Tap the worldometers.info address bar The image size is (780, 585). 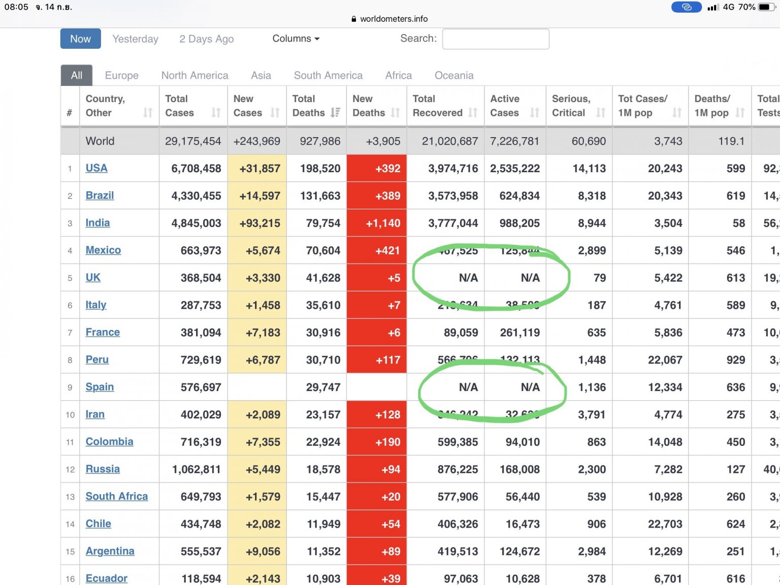point(390,19)
